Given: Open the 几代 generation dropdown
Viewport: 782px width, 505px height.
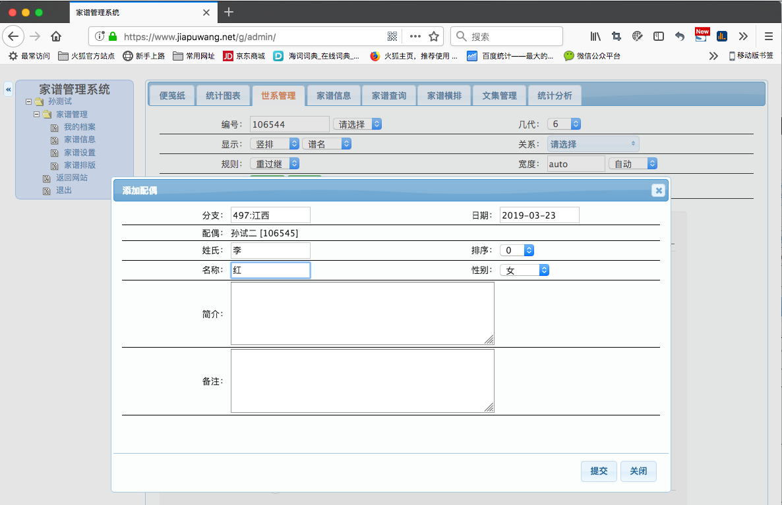Looking at the screenshot, I should coord(564,124).
